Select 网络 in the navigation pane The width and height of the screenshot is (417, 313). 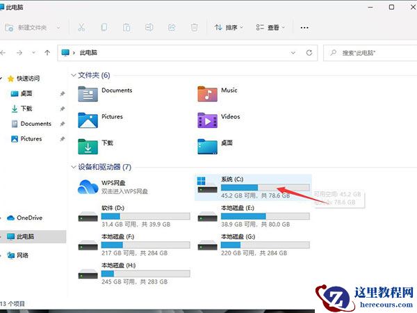click(17, 255)
